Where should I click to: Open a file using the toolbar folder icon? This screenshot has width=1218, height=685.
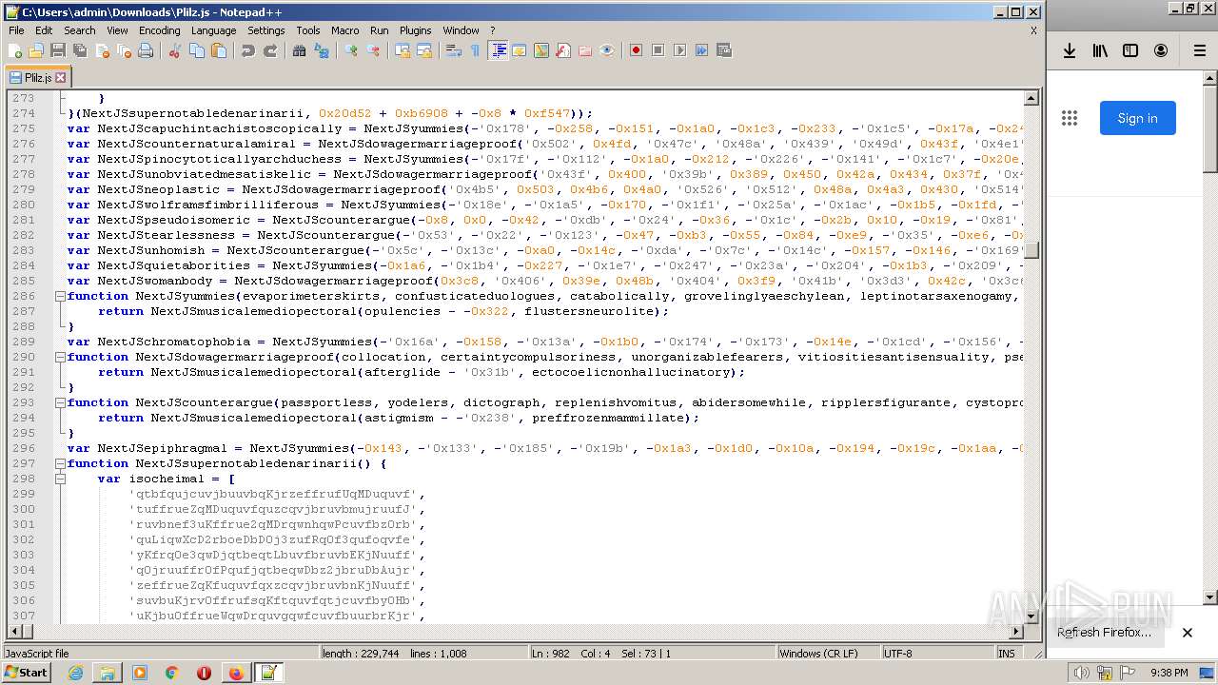click(x=36, y=50)
